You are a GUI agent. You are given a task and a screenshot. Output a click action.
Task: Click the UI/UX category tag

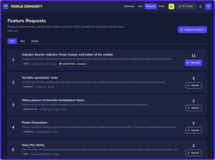(26, 64)
